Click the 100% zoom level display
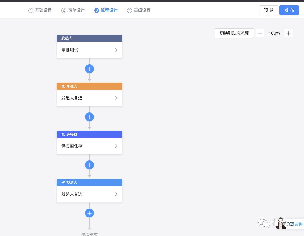The image size is (304, 236). 274,33
